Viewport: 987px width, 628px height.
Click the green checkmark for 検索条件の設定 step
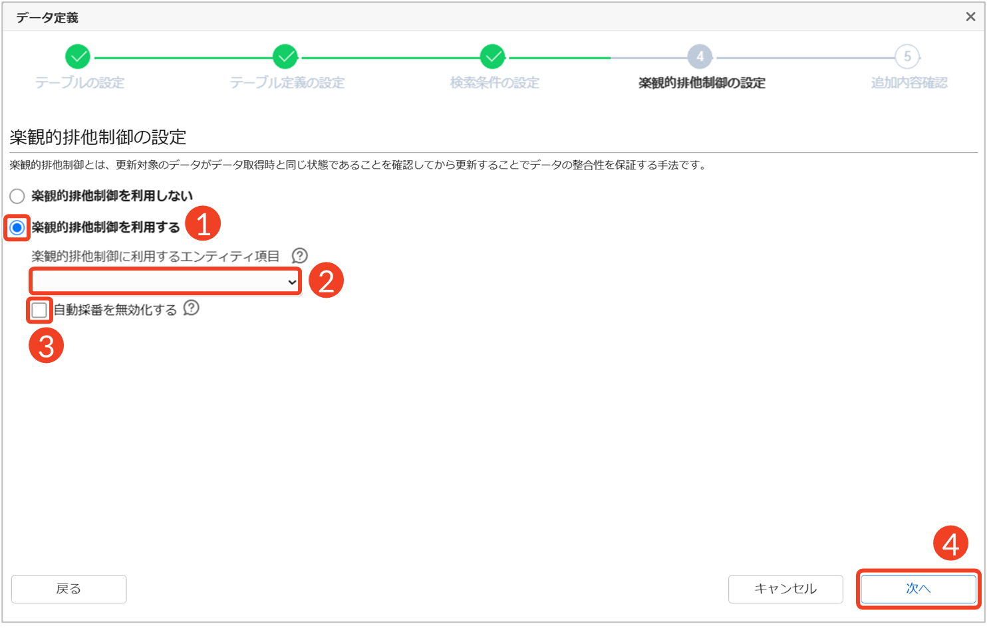pos(493,57)
